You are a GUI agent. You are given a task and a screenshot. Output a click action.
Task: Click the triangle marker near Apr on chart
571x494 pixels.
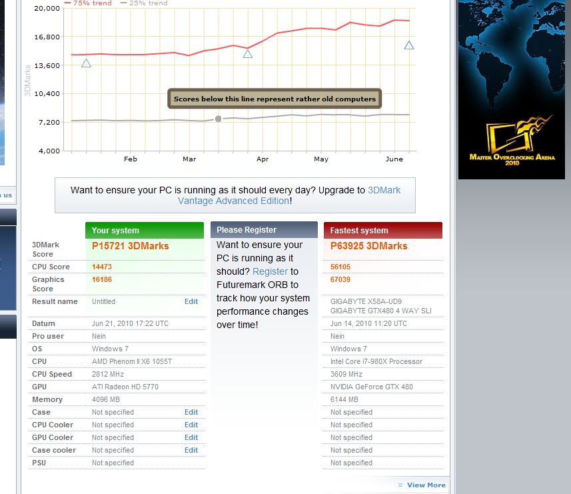tap(248, 54)
